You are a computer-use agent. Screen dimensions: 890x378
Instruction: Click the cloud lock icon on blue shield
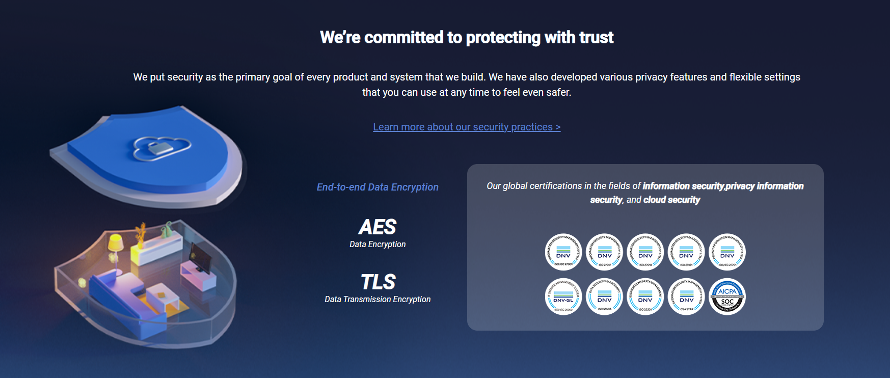[x=161, y=147]
